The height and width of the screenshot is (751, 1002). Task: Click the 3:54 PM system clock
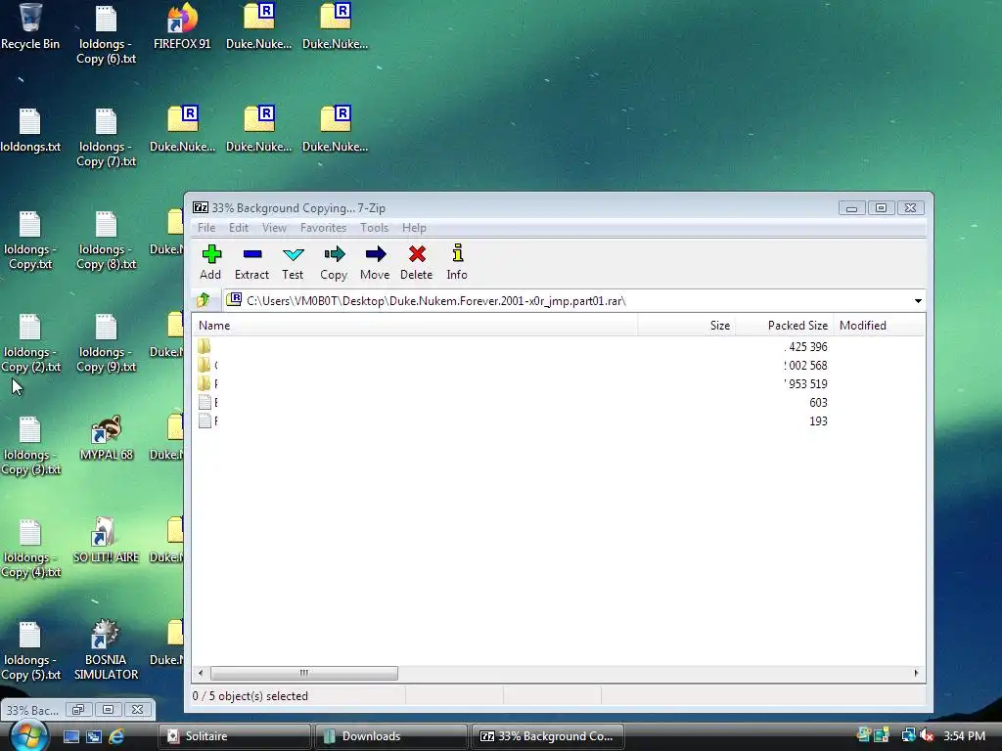964,736
